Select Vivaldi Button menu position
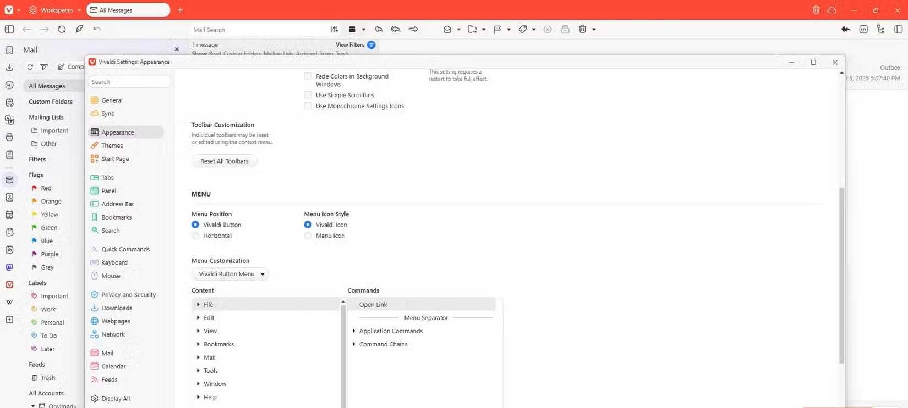This screenshot has width=908, height=408. click(x=195, y=225)
